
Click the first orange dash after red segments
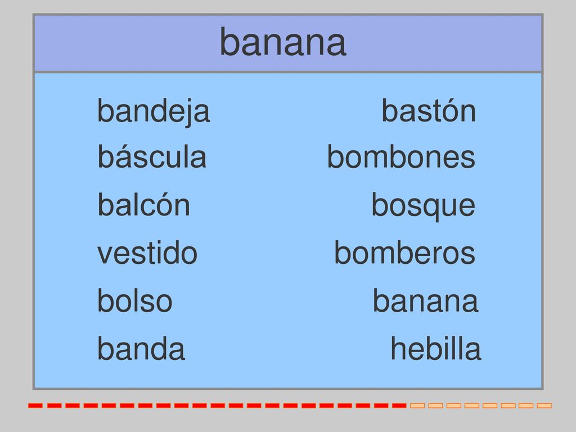tap(417, 406)
